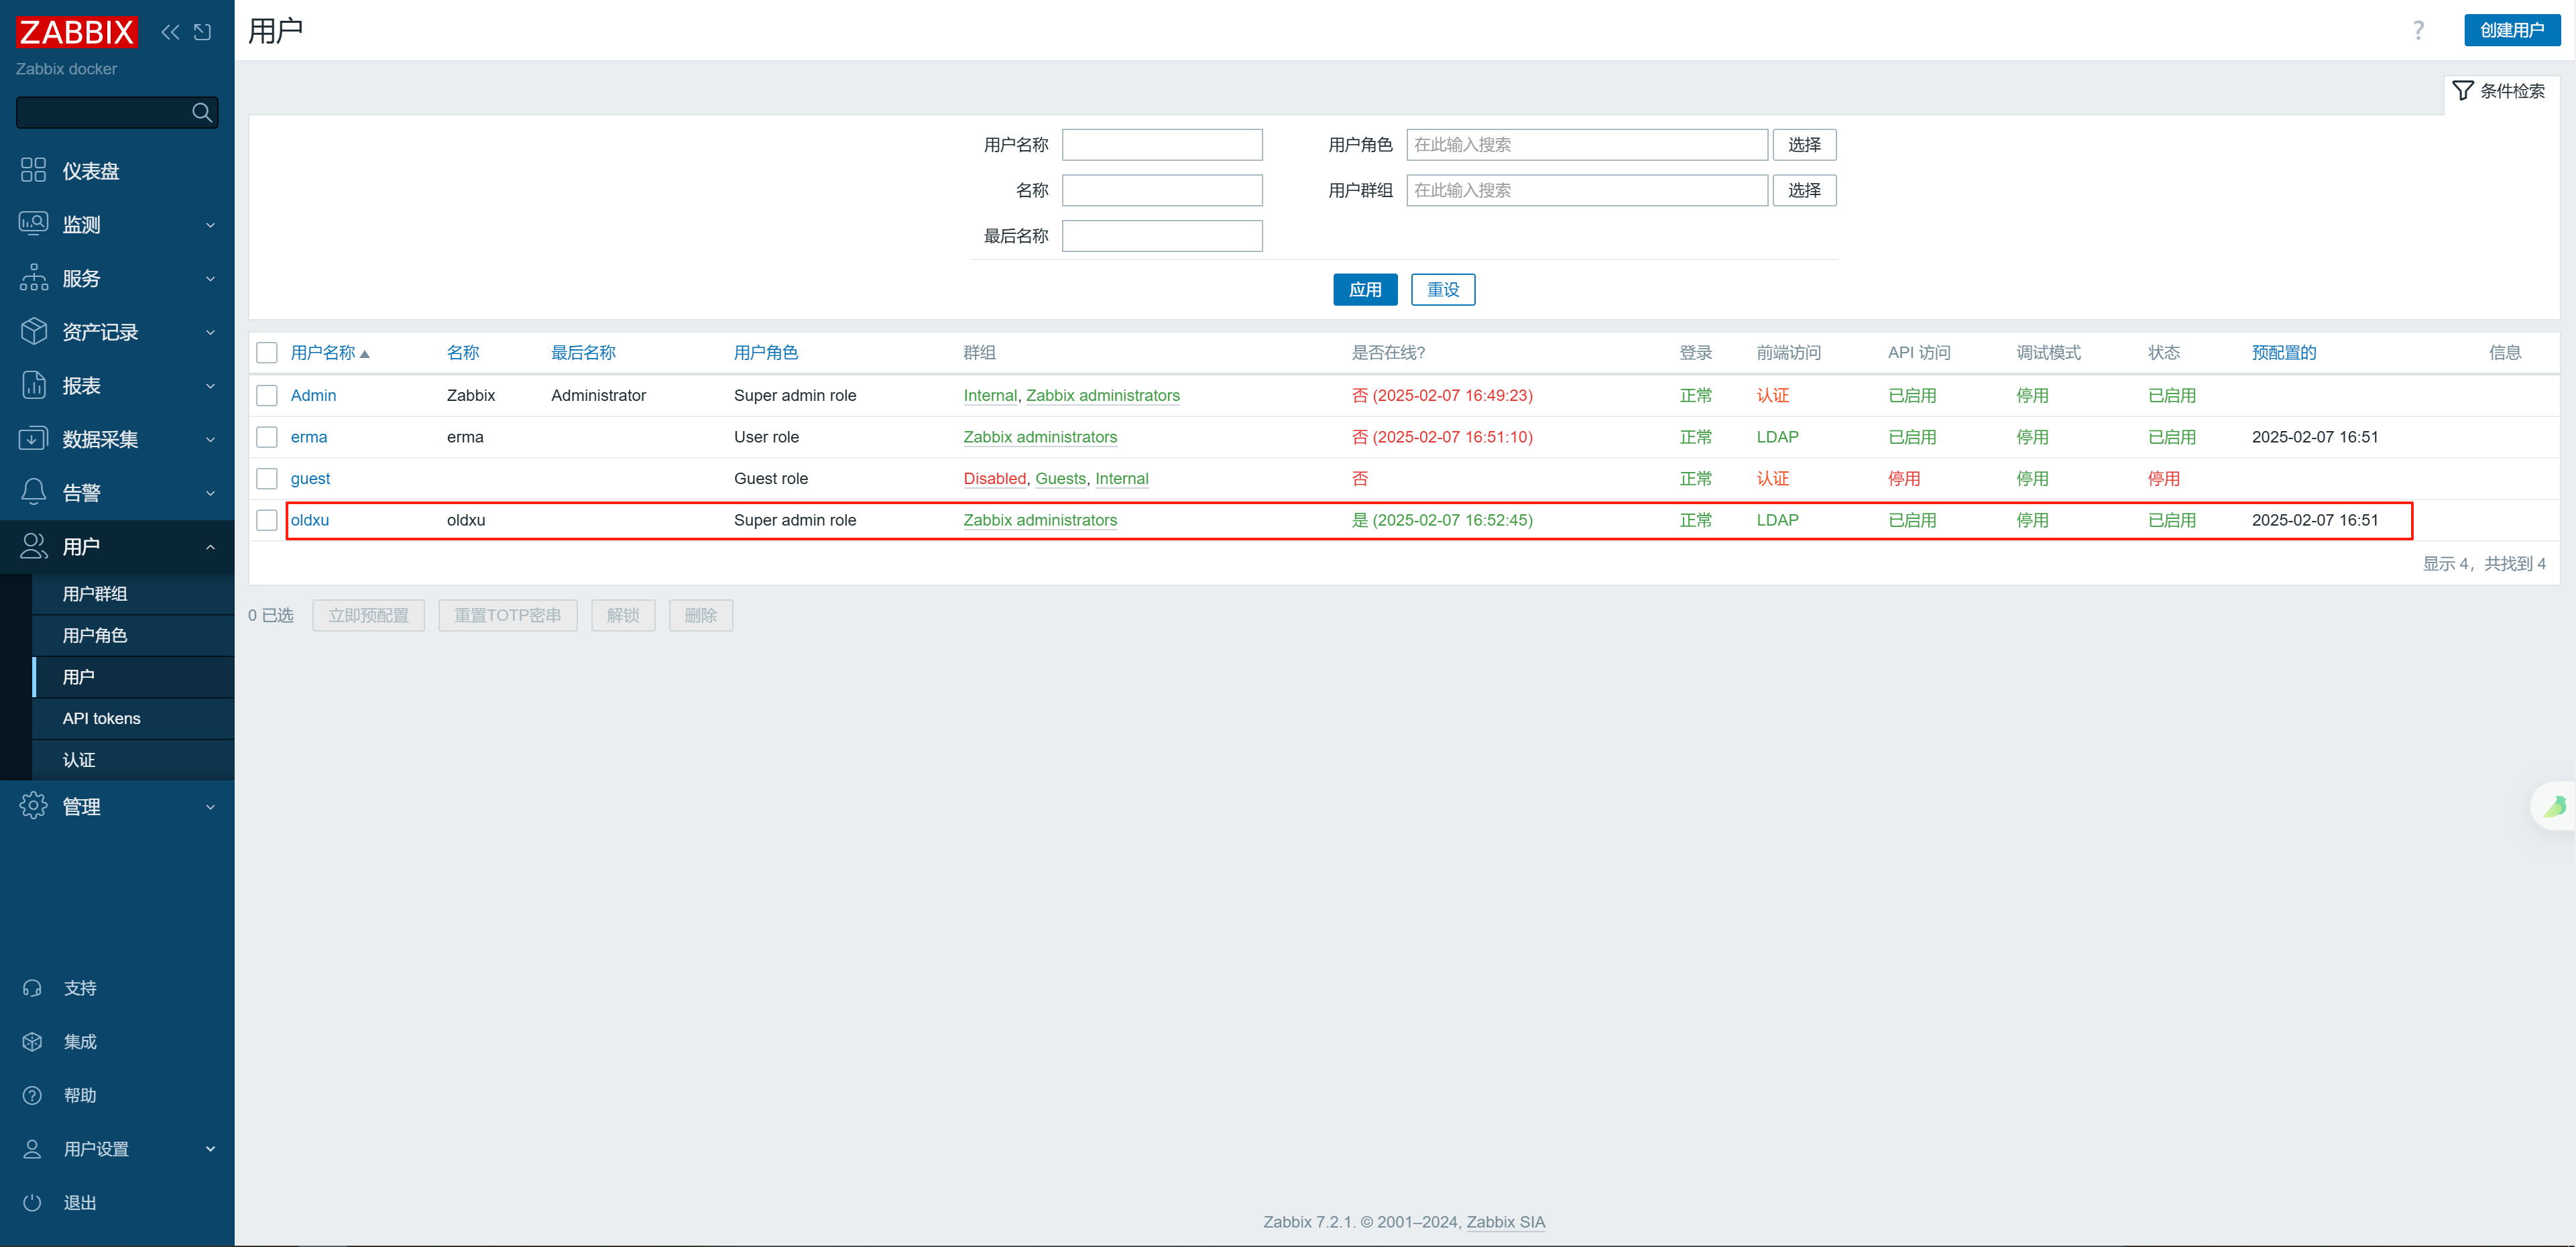
Task: Click the help question mark icon
Action: pyautogui.click(x=2417, y=30)
